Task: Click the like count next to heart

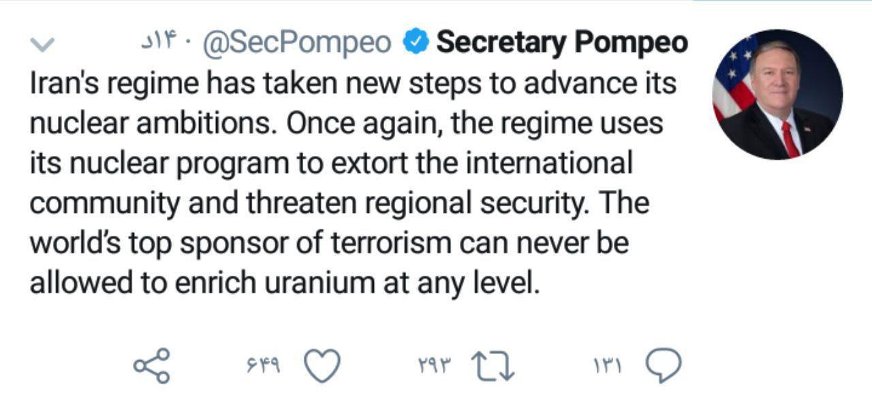Action: pyautogui.click(x=262, y=366)
